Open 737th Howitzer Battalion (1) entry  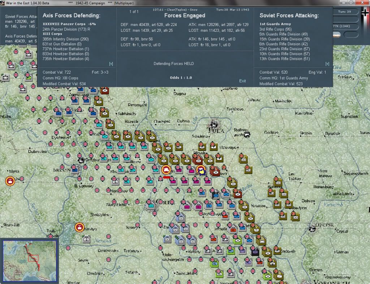(x=66, y=49)
